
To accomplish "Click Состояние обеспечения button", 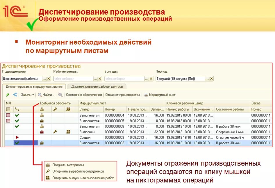I will click(84, 95).
